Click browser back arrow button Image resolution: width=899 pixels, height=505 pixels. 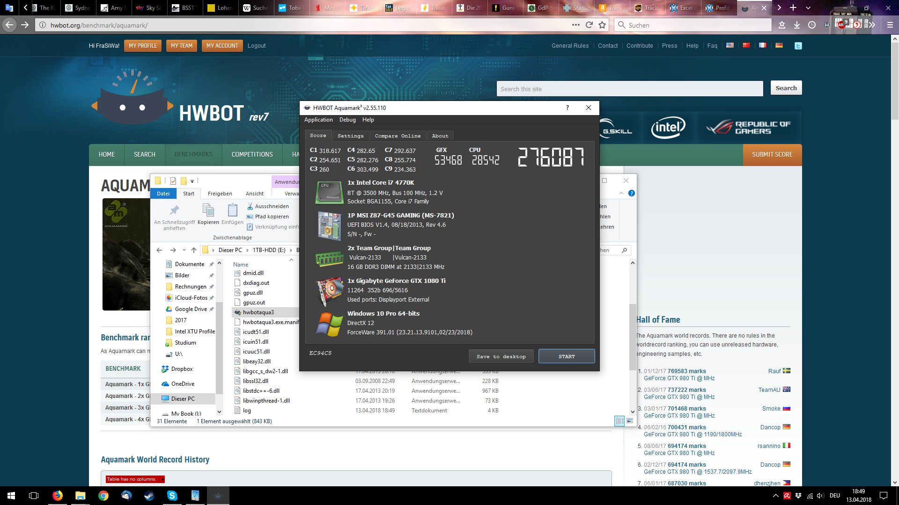coord(10,25)
